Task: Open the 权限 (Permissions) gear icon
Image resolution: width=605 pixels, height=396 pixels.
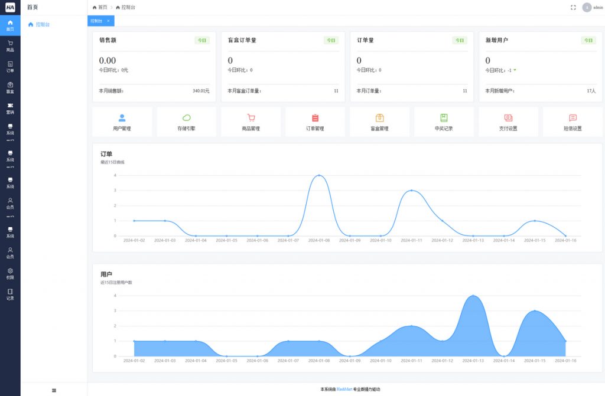Action: [x=10, y=273]
